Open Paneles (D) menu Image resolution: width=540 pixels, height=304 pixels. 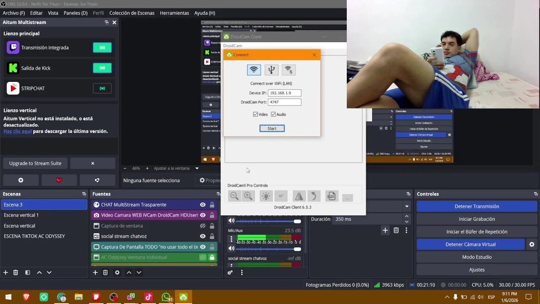click(76, 13)
